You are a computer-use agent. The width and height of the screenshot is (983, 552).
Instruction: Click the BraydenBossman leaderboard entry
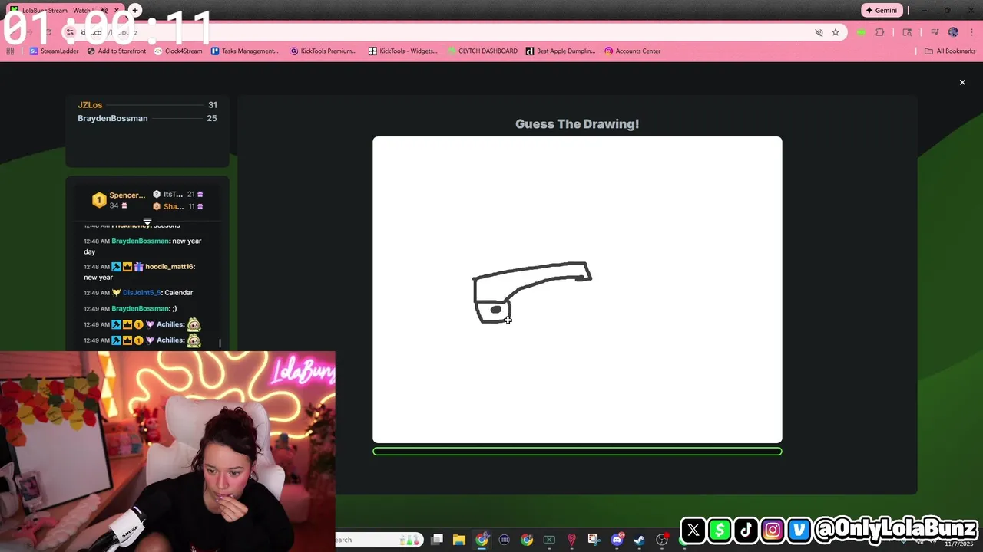(147, 118)
